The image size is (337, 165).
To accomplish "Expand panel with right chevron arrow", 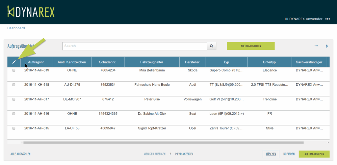I will coord(327,46).
